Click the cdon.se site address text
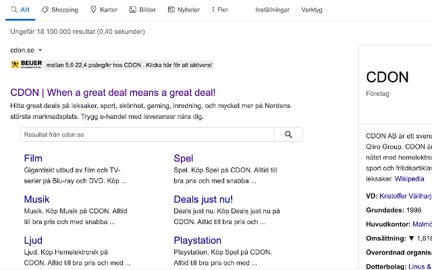Screen dimensions: 432x270 22,50
